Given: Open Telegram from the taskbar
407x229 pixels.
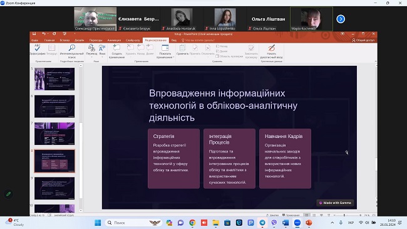Looking at the screenshot, I should [x=262, y=223].
